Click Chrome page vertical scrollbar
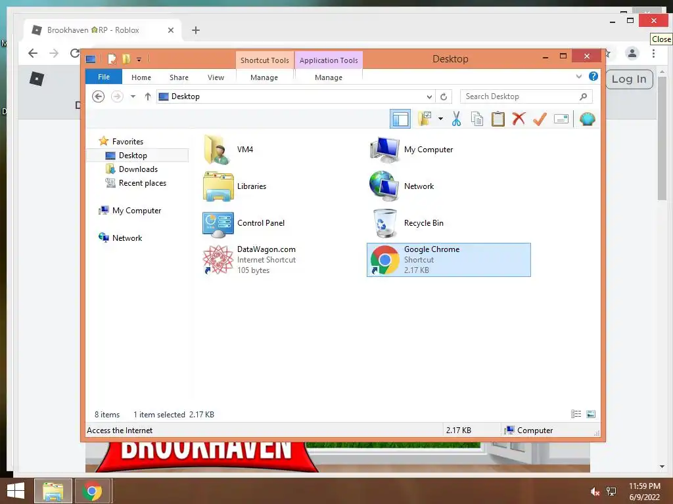This screenshot has width=673, height=504. pyautogui.click(x=662, y=139)
